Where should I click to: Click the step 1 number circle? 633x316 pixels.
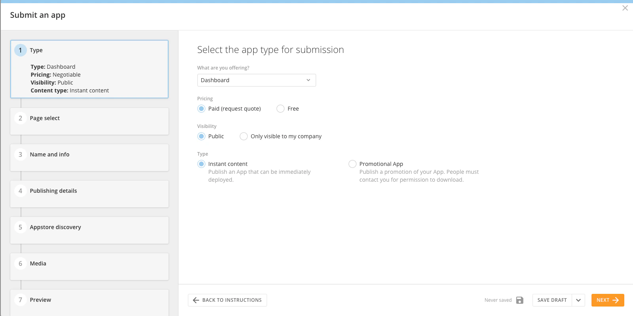[21, 50]
